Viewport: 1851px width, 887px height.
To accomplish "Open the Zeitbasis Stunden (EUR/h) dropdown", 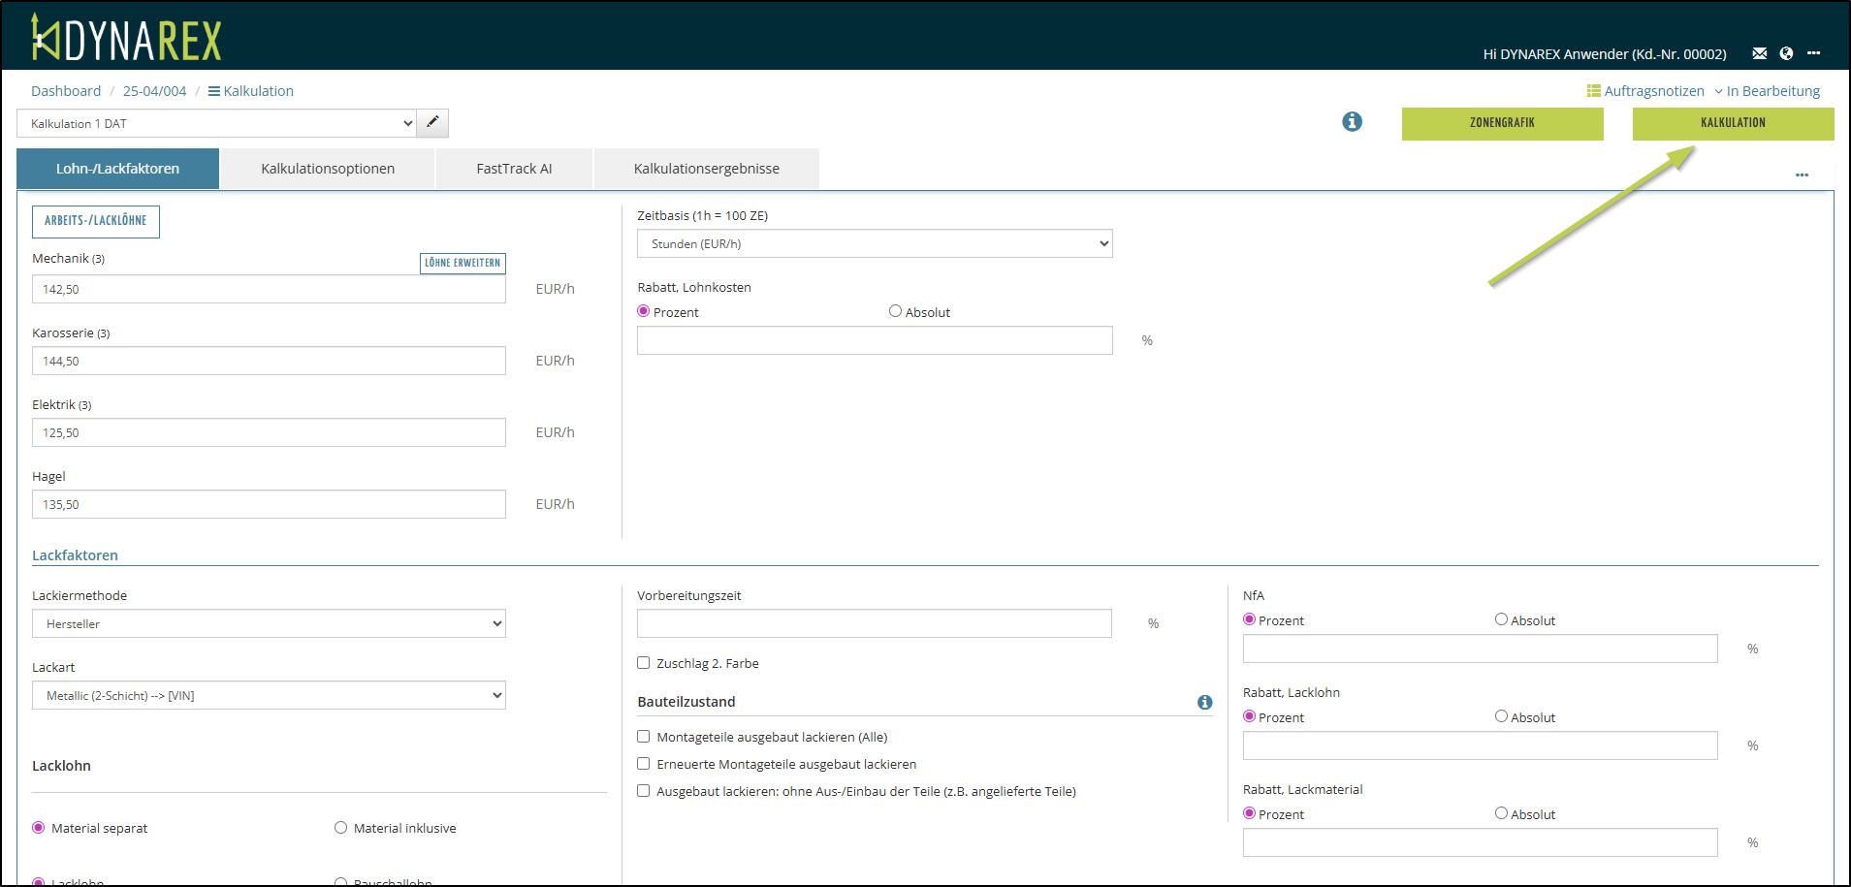I will [874, 243].
